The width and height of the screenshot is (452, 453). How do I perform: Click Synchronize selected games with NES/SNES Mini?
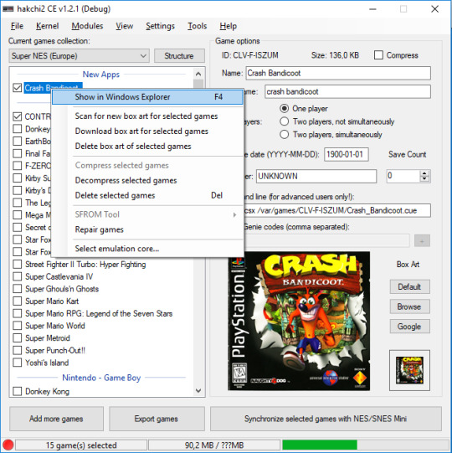(x=326, y=419)
